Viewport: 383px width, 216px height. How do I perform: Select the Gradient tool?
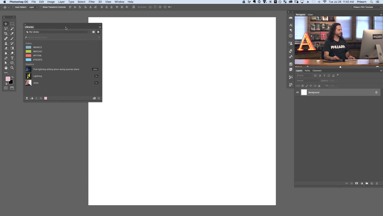point(12,48)
